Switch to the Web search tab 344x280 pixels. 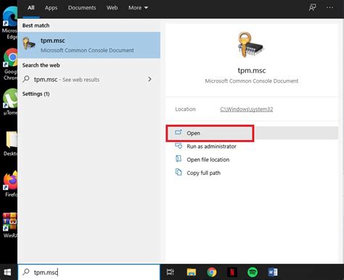pos(112,8)
